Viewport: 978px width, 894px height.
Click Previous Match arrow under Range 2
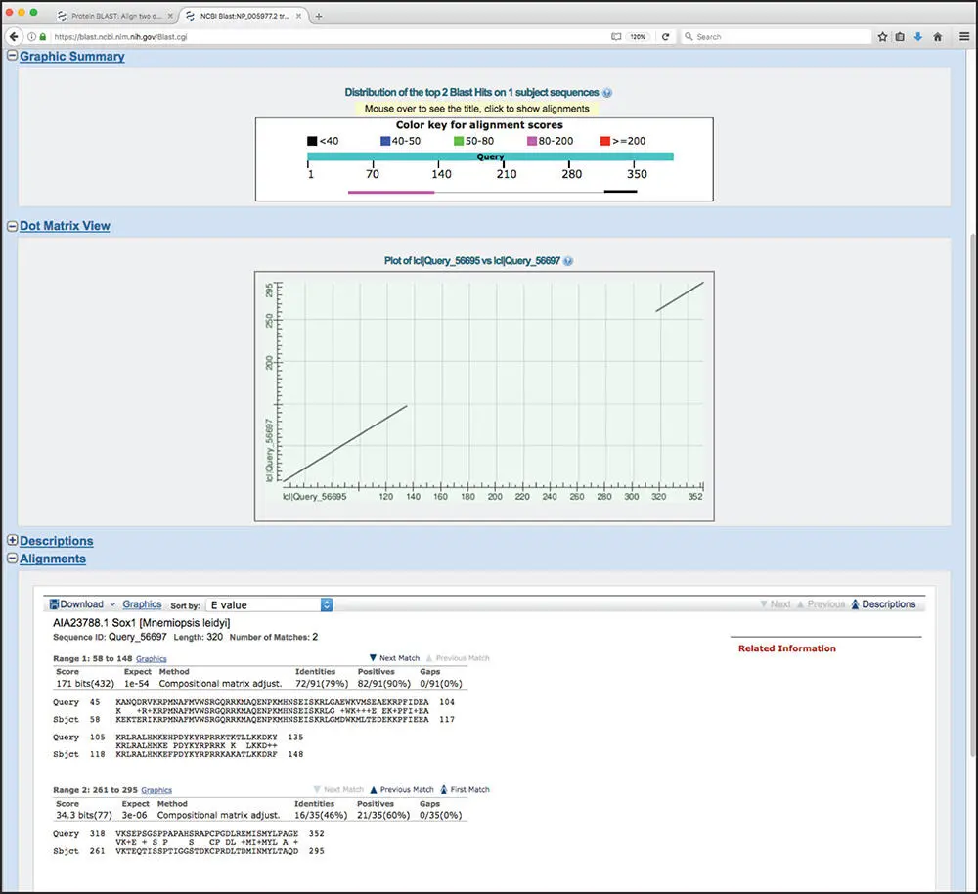click(x=374, y=789)
